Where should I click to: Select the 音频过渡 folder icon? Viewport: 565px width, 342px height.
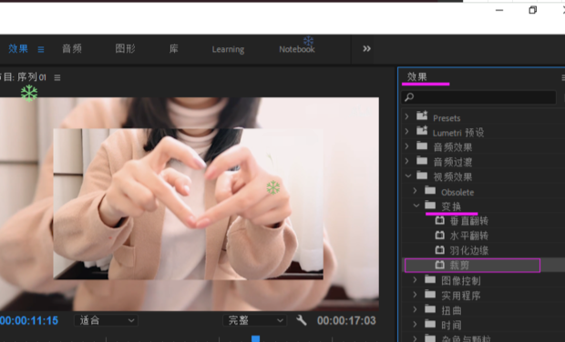(422, 160)
